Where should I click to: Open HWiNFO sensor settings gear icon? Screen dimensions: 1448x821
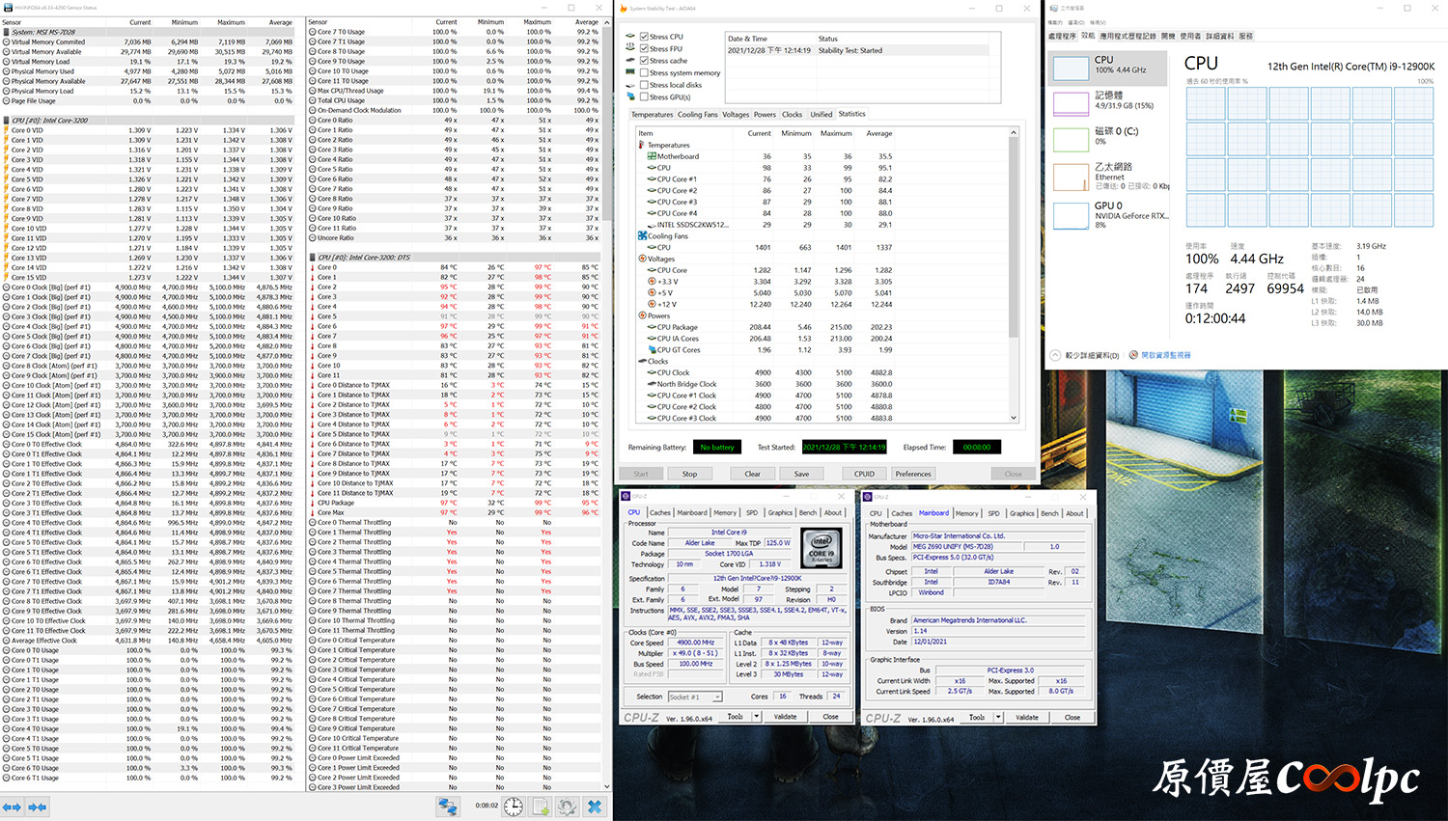tap(568, 806)
